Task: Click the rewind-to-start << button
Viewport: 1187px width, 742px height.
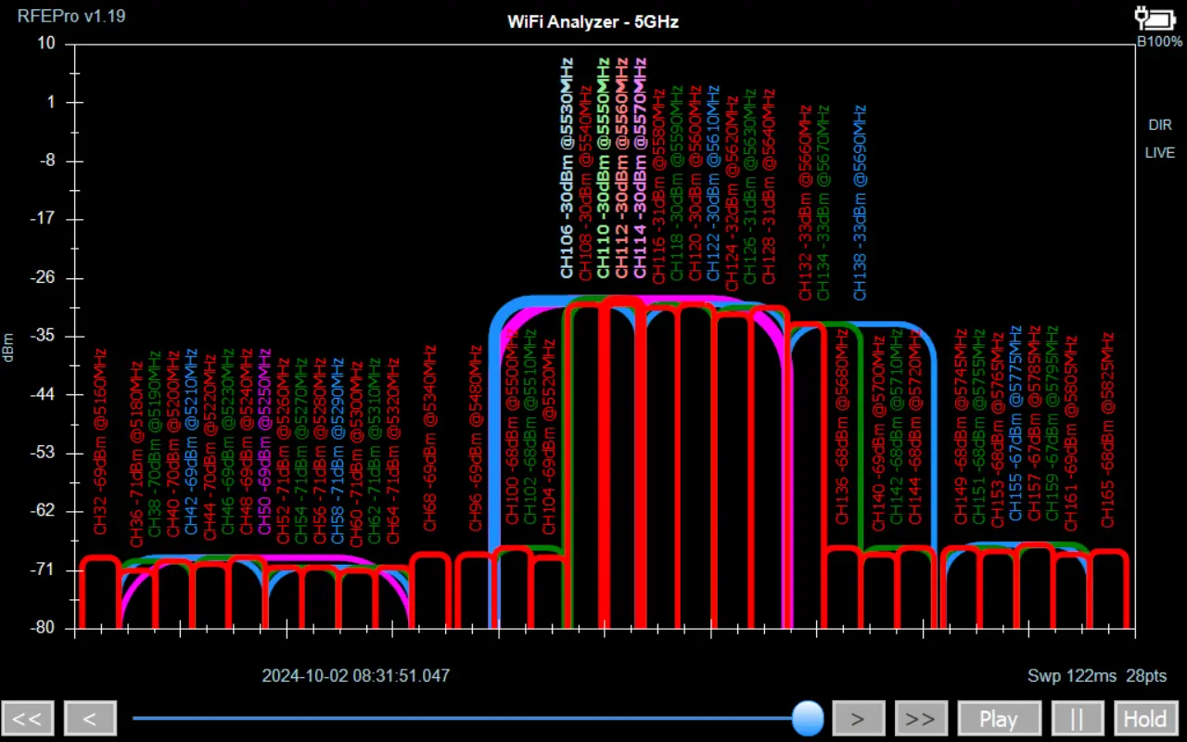Action: click(28, 718)
